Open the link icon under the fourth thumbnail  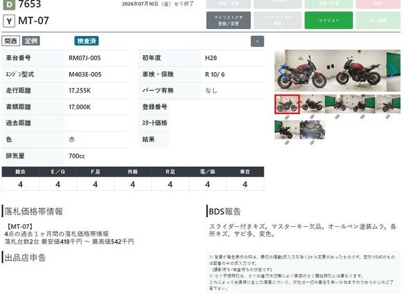(x=362, y=117)
